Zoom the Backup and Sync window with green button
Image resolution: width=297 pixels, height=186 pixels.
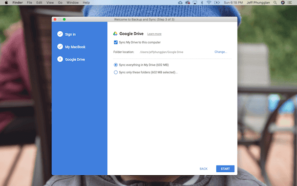click(x=64, y=20)
